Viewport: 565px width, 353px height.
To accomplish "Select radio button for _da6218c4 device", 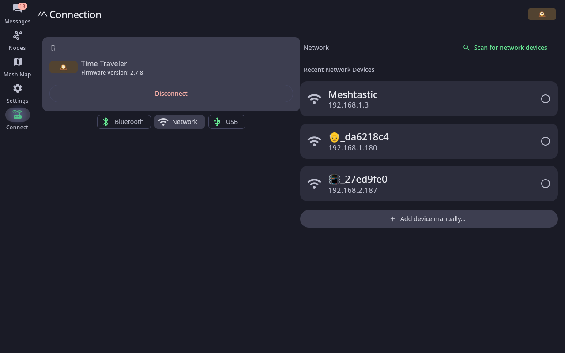I will pyautogui.click(x=546, y=141).
